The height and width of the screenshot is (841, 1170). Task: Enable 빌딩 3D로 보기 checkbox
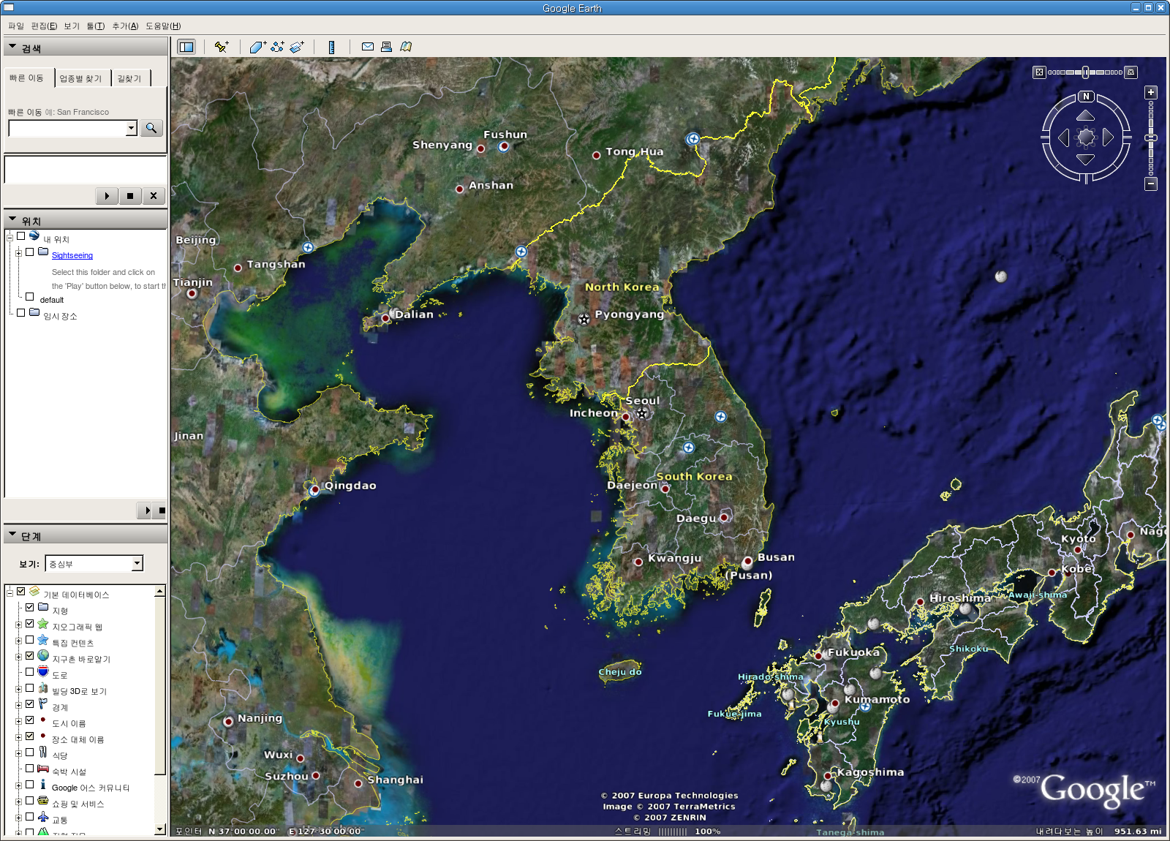coord(30,688)
